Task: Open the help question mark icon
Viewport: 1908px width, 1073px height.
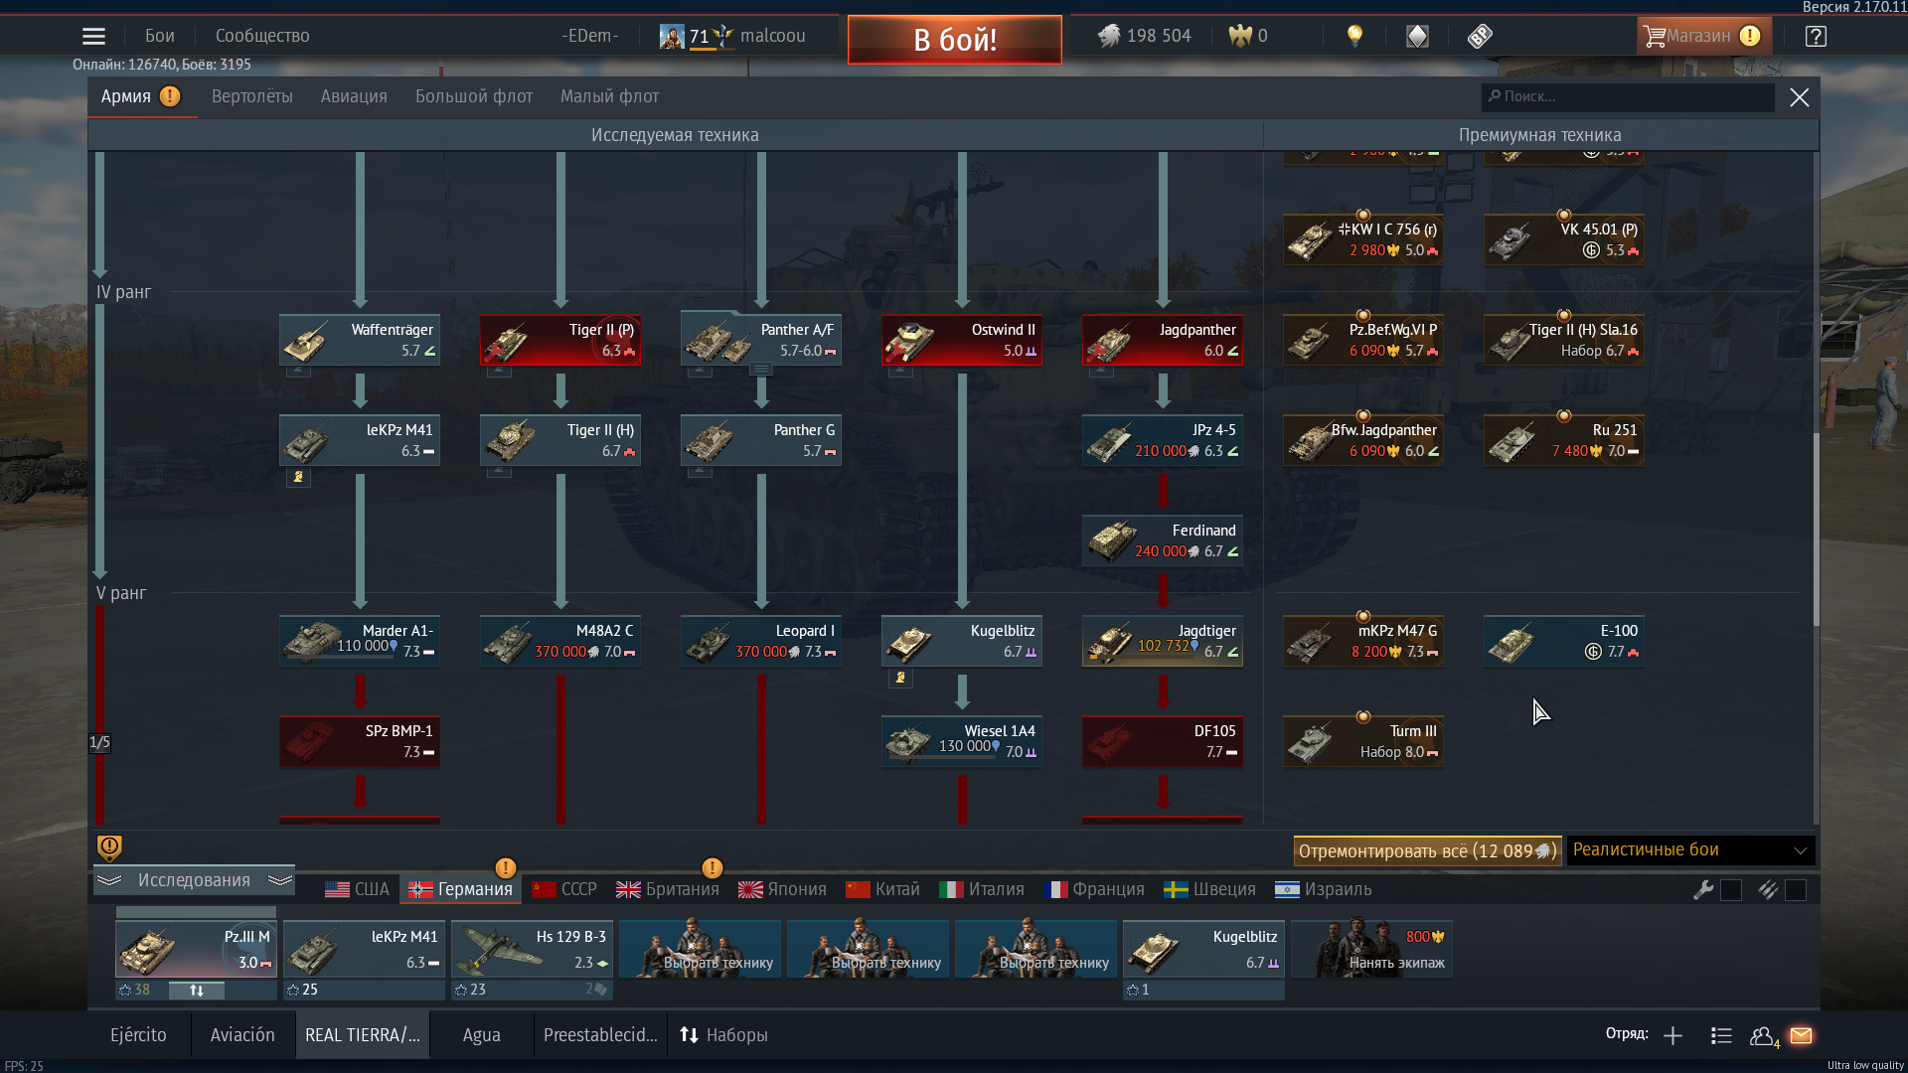Action: 1816,37
